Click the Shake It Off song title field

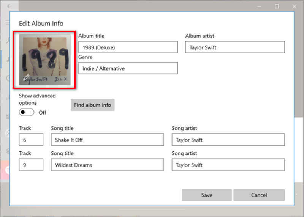[x=107, y=140]
